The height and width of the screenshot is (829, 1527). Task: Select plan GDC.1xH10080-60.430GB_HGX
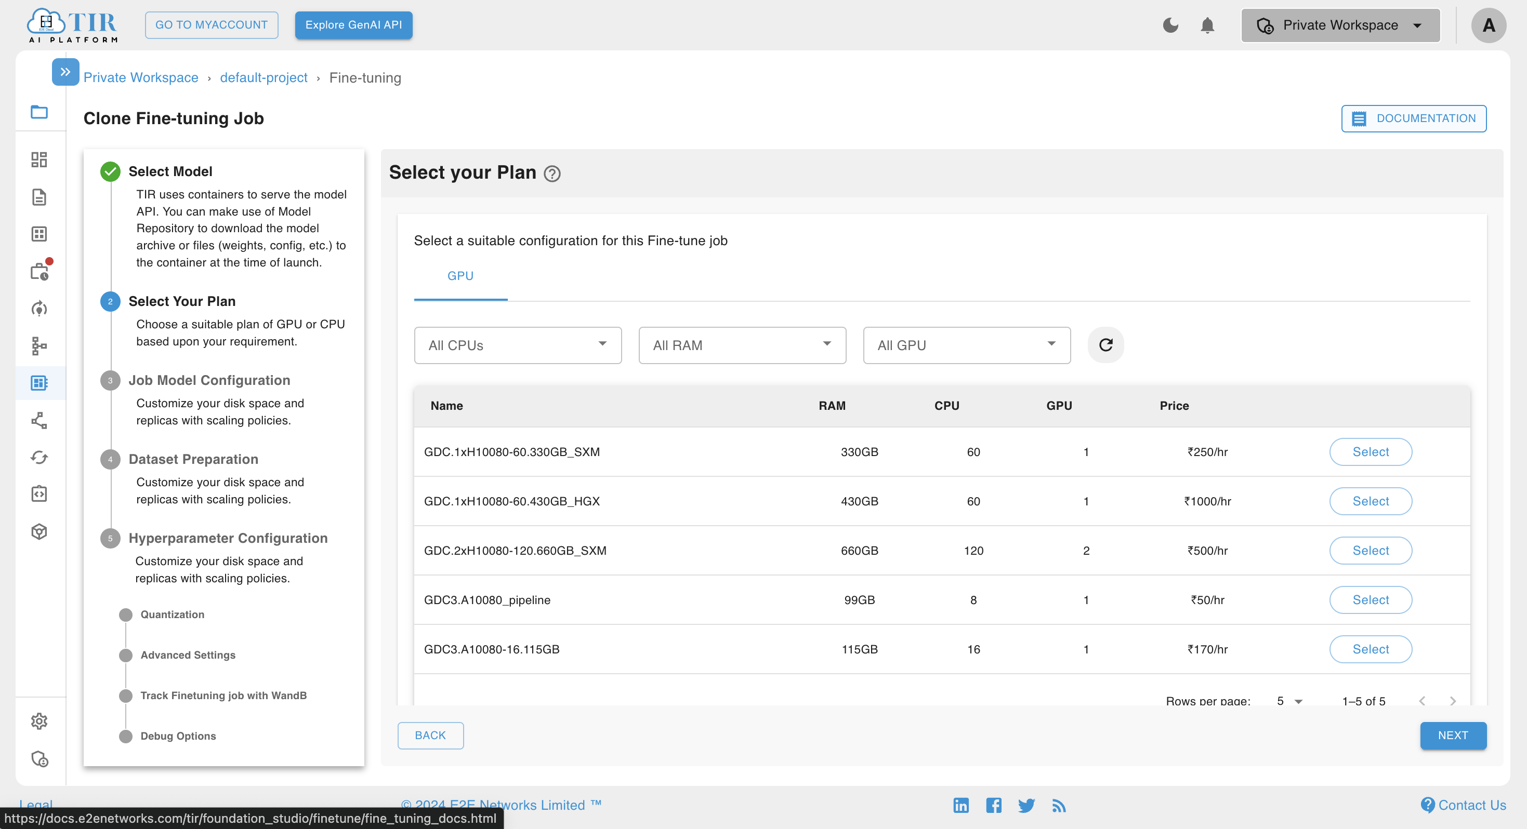click(x=1371, y=501)
